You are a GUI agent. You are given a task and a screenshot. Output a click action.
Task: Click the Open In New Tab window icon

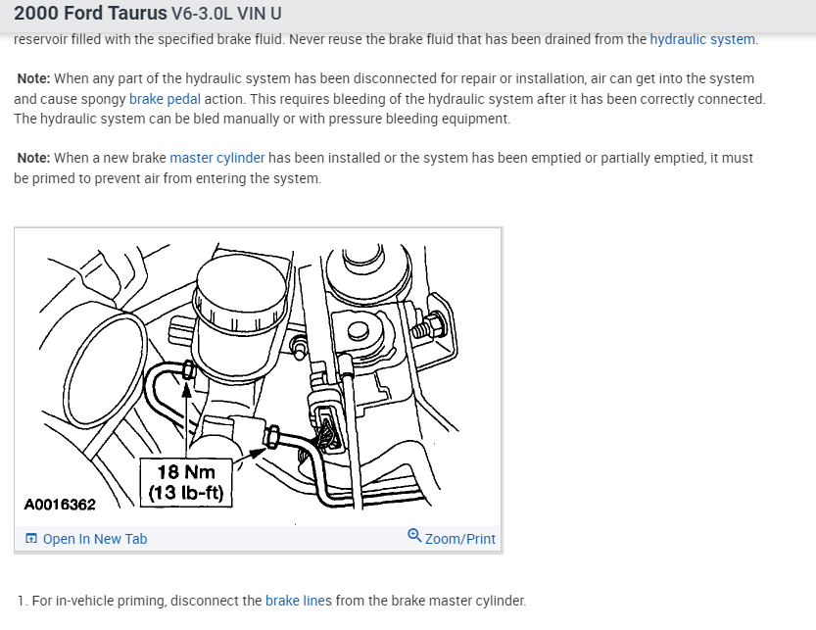pyautogui.click(x=31, y=538)
